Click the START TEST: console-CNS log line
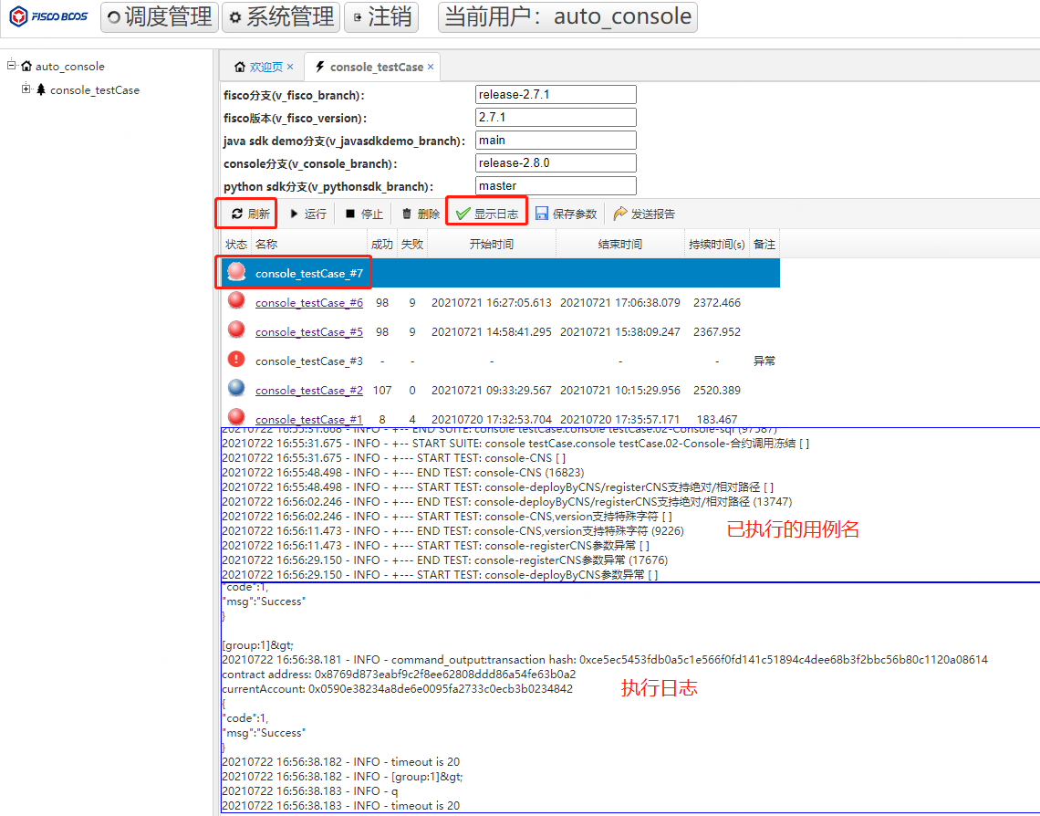1040x816 pixels. click(x=394, y=458)
